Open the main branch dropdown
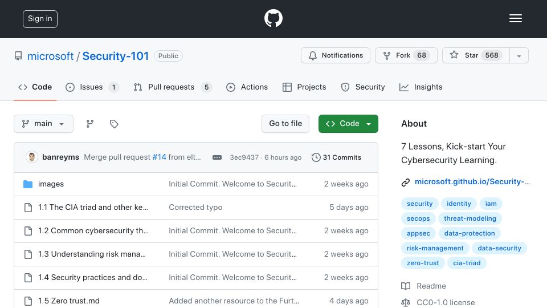This screenshot has height=308, width=547. pyautogui.click(x=44, y=124)
